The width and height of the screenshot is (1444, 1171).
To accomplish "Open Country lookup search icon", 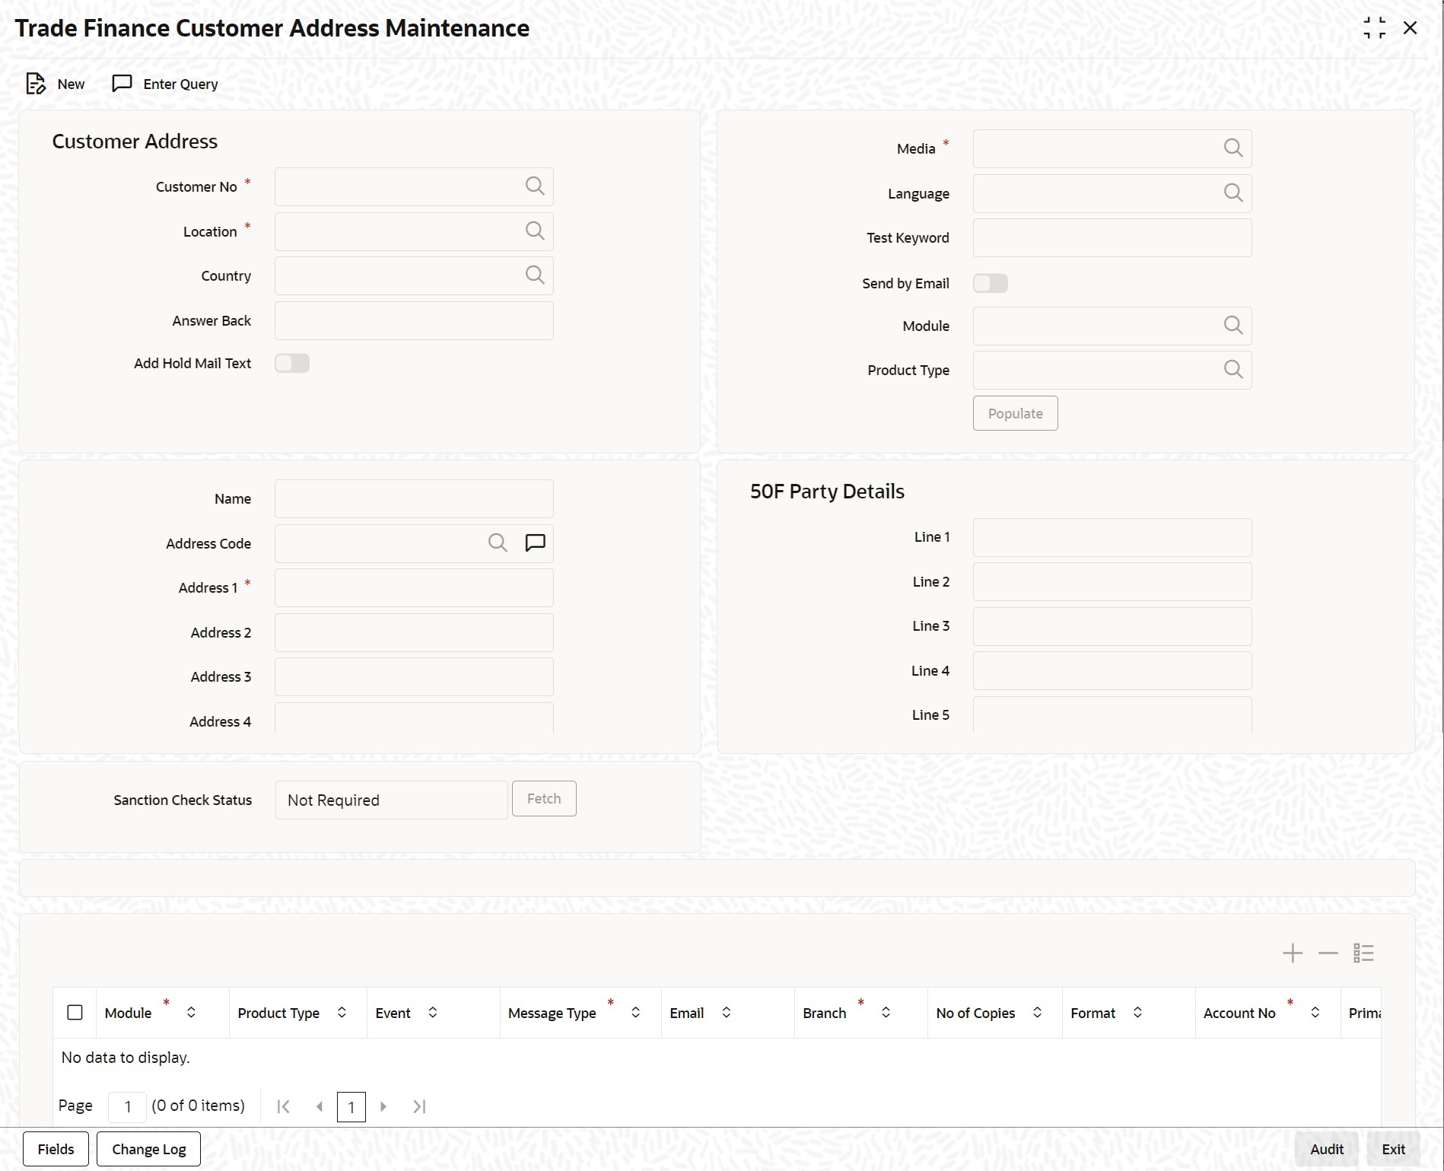I will pos(535,275).
